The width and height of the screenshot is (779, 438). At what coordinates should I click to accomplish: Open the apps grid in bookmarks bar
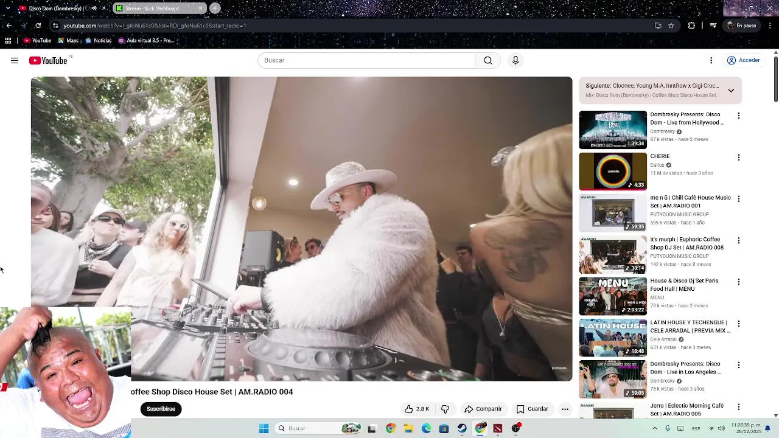[x=8, y=41]
